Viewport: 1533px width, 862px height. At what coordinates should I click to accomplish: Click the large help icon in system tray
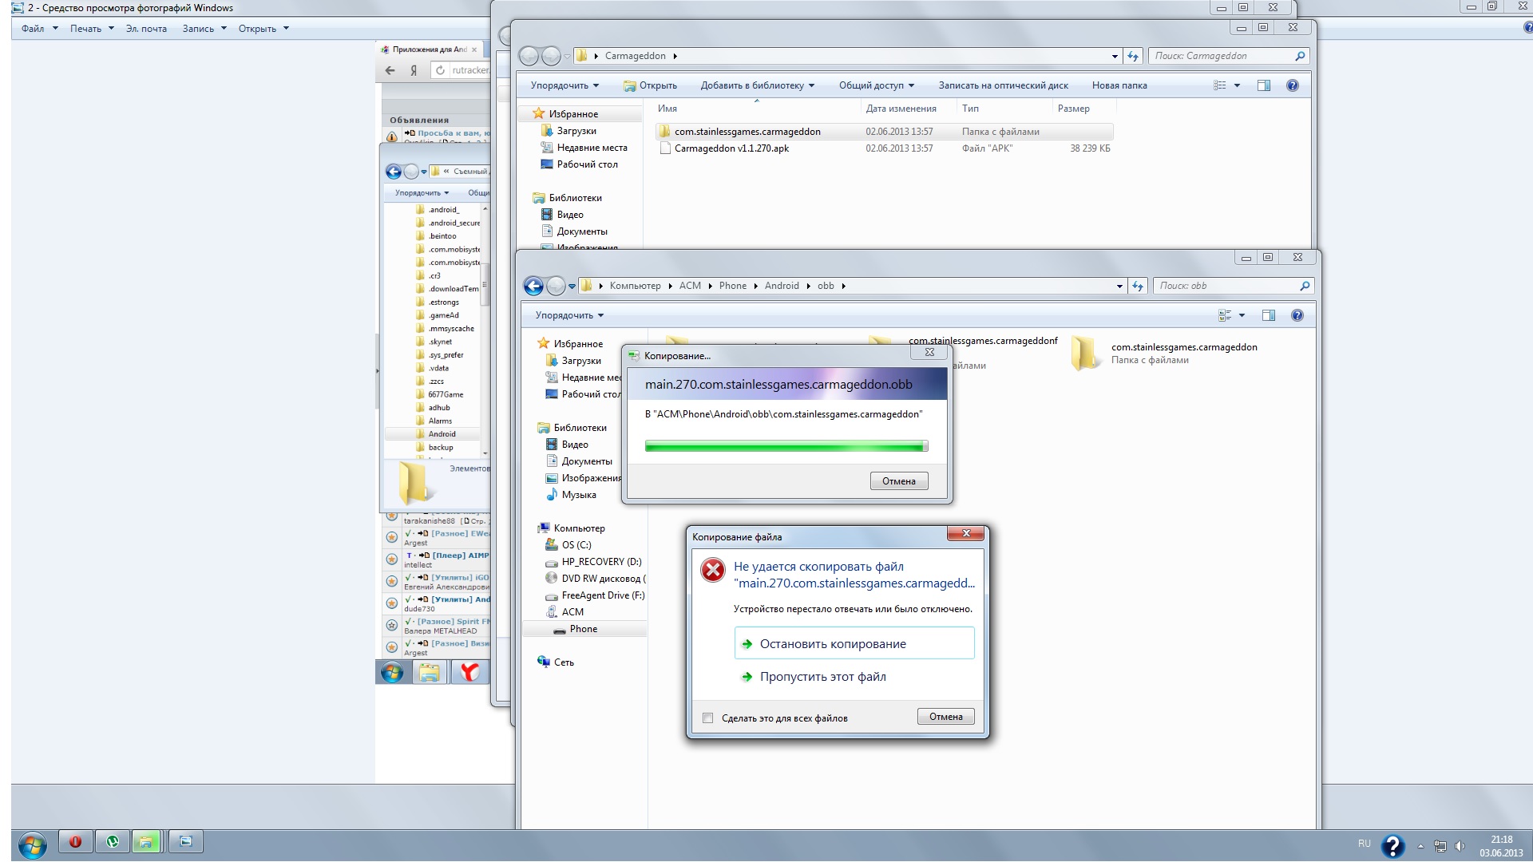1392,845
